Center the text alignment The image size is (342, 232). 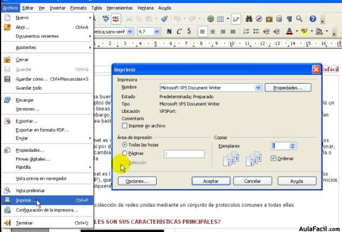[213, 32]
